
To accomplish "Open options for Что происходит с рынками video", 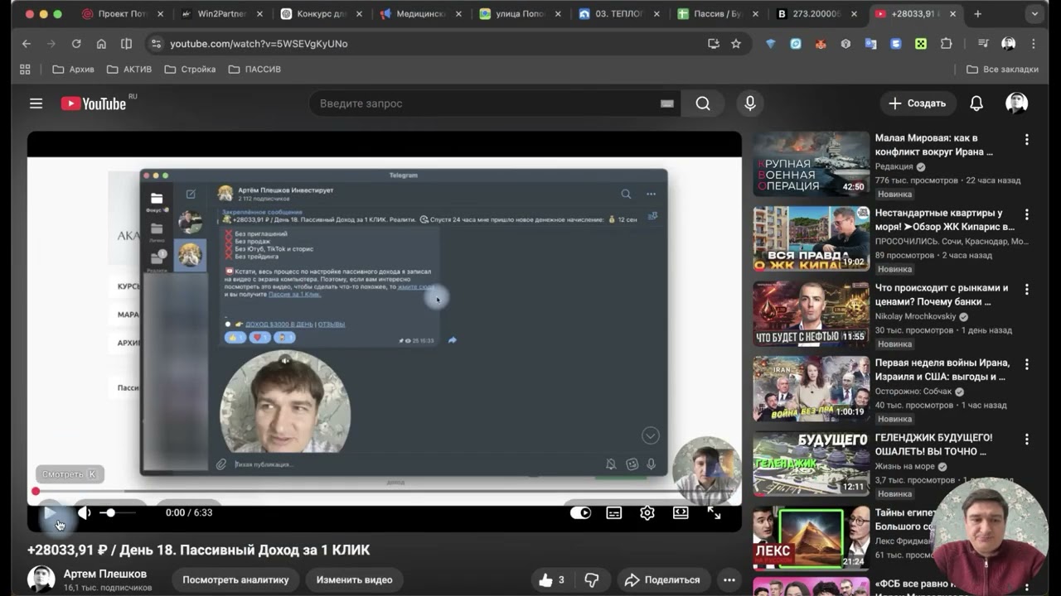I will pos(1027,290).
